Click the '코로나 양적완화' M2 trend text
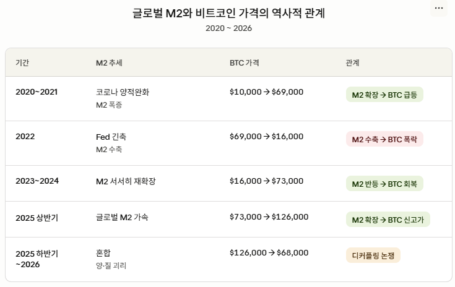The image size is (455, 287). coord(123,92)
